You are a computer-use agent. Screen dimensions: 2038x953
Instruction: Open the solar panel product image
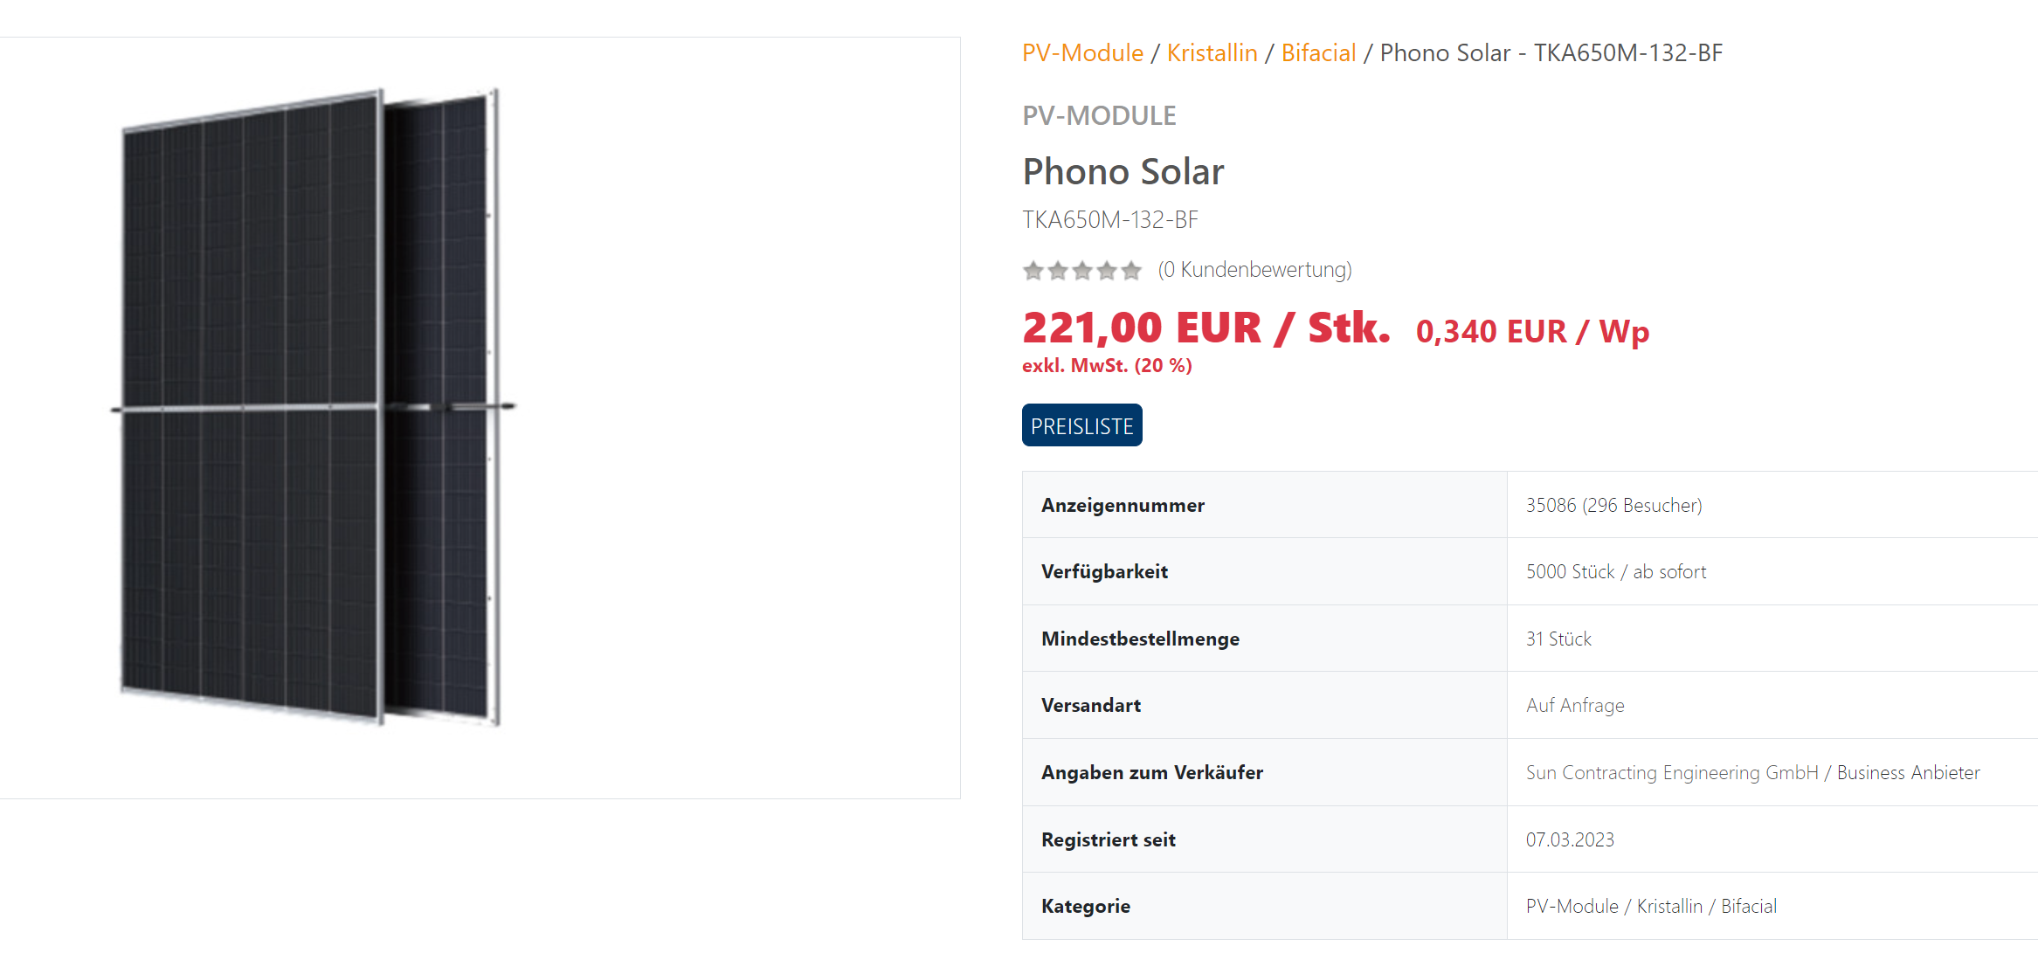(x=314, y=407)
